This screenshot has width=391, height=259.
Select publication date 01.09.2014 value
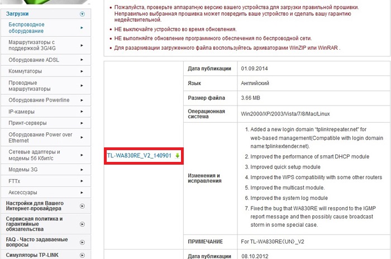[254, 69]
